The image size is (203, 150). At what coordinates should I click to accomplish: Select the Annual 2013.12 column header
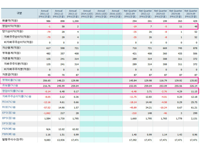click(x=73, y=14)
